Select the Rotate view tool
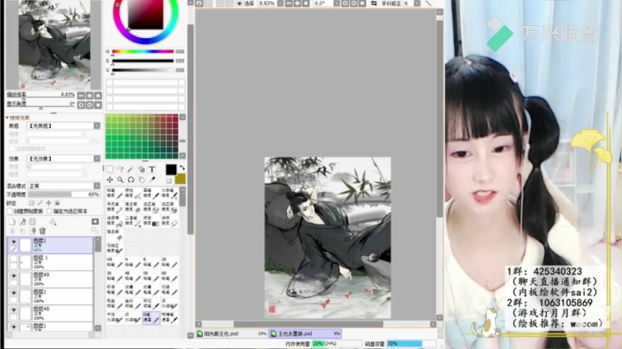The height and width of the screenshot is (349, 622). click(x=130, y=180)
